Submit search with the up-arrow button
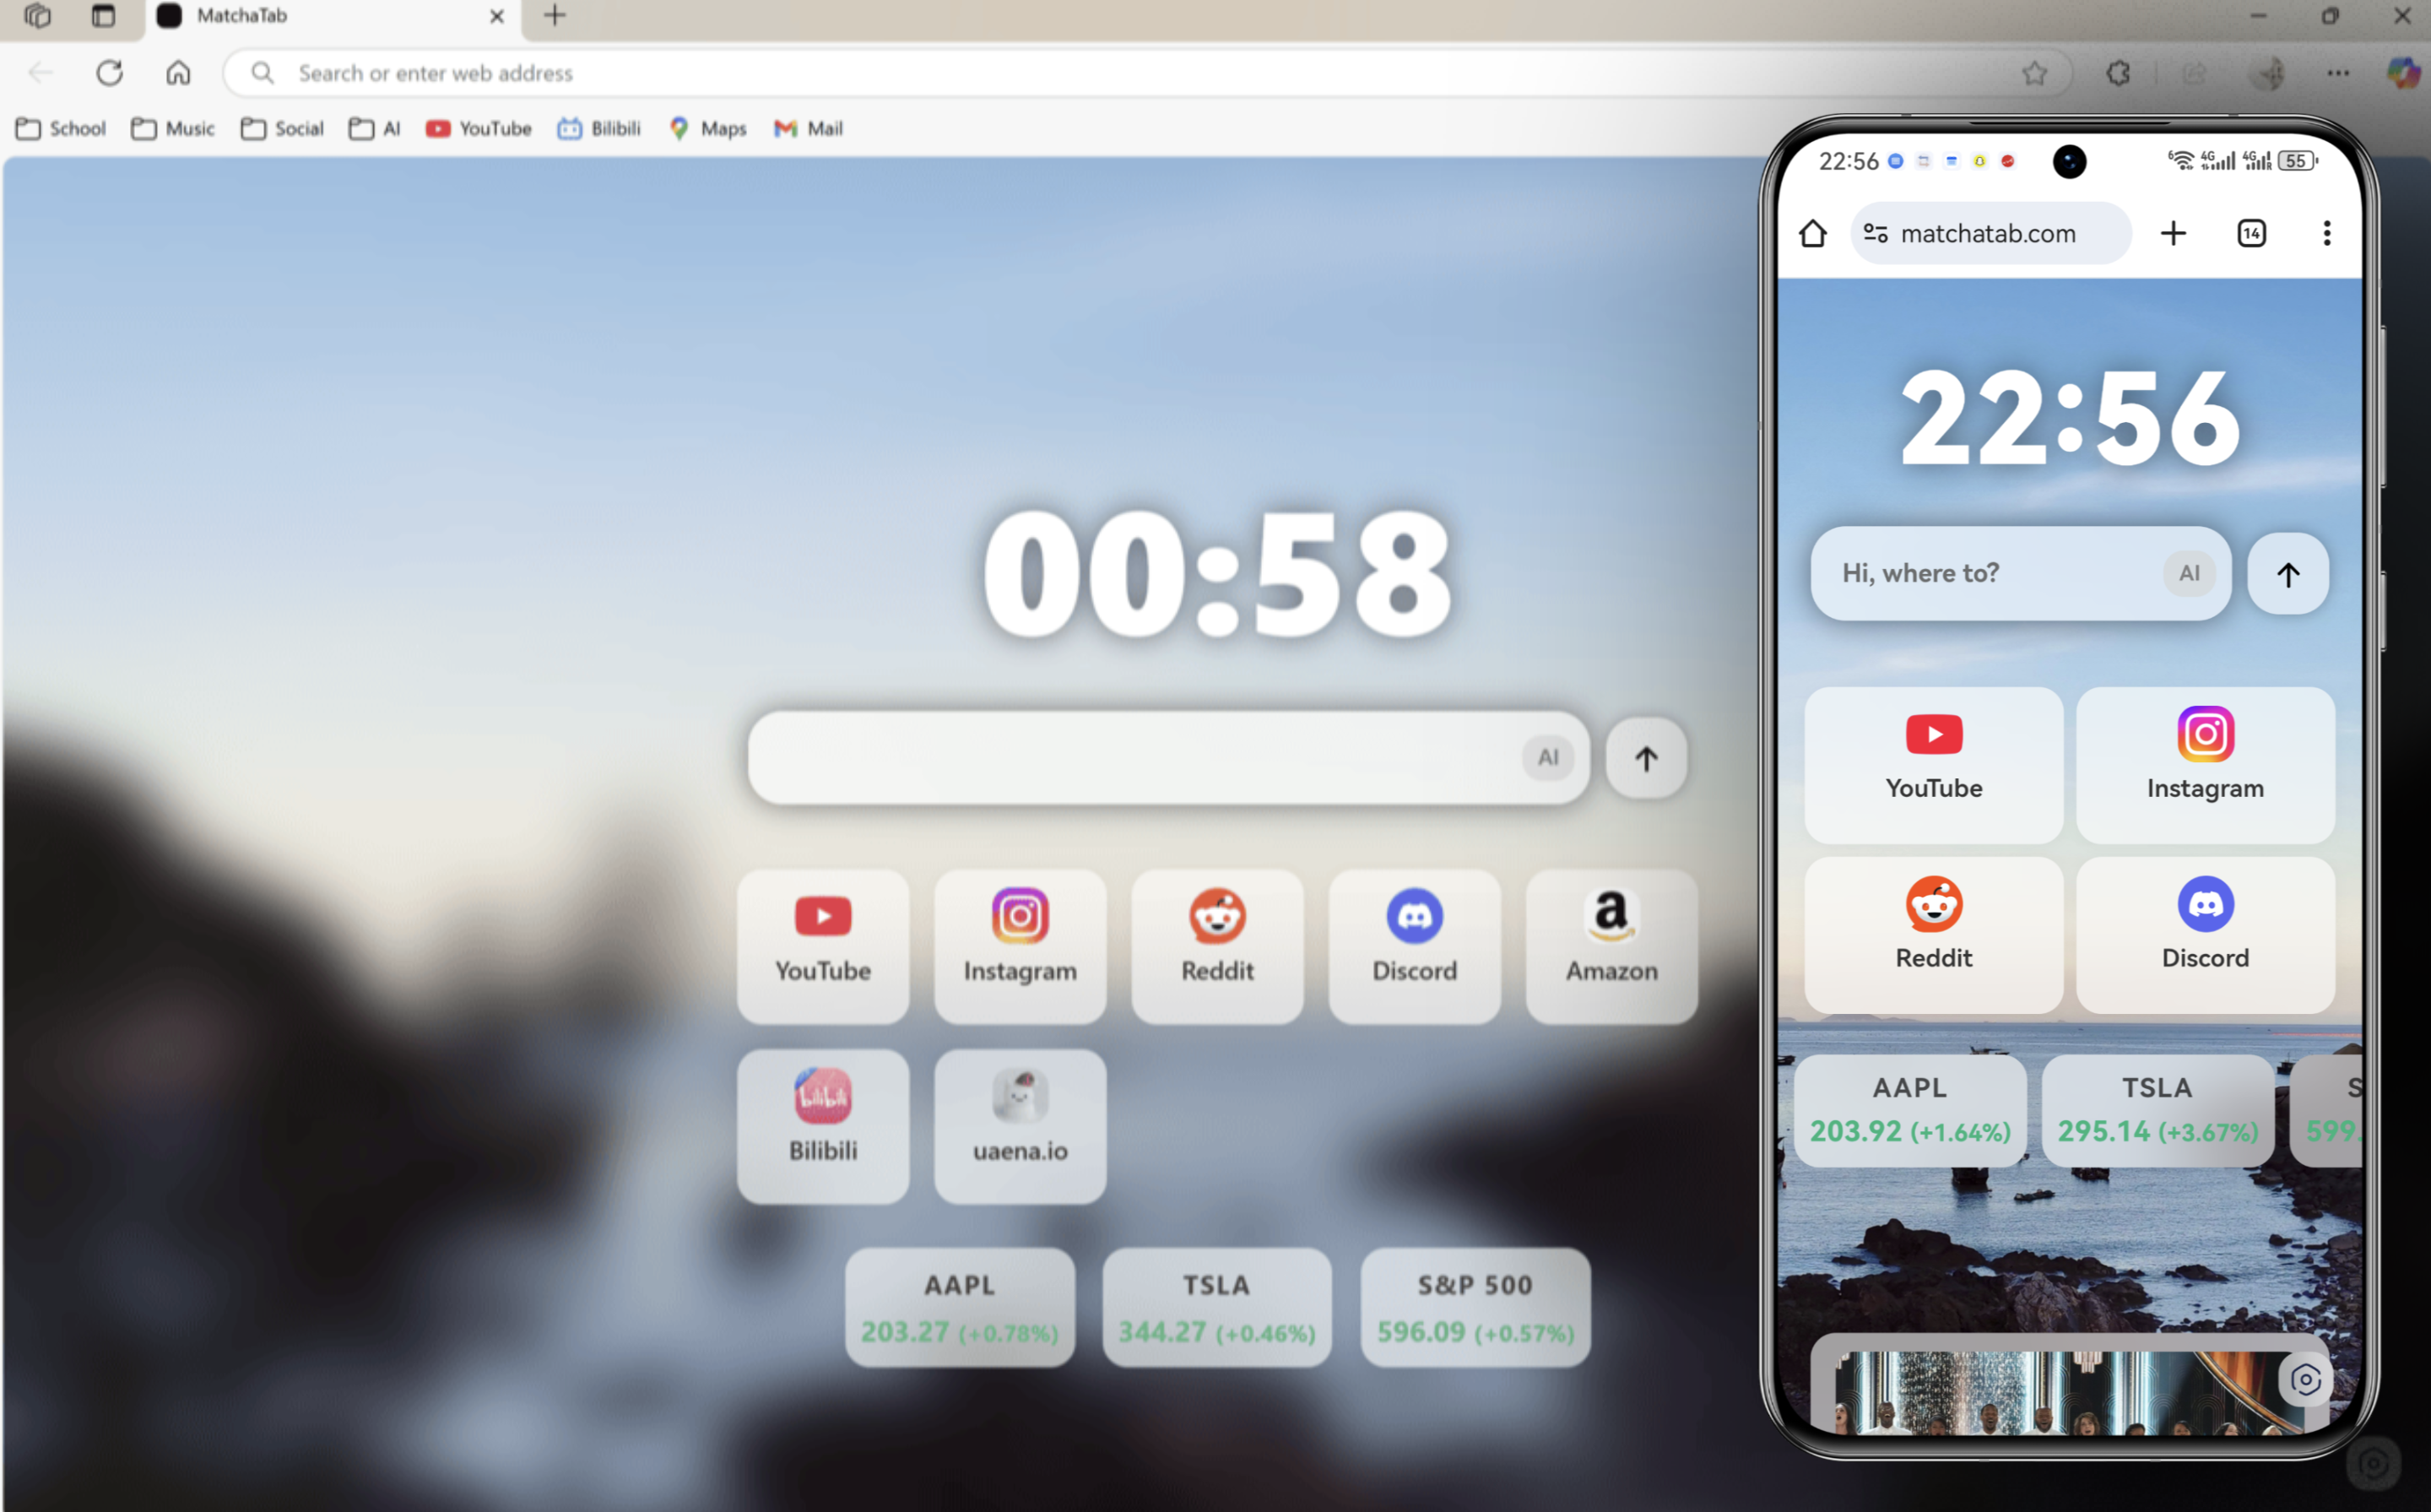2431x1512 pixels. click(x=1645, y=757)
